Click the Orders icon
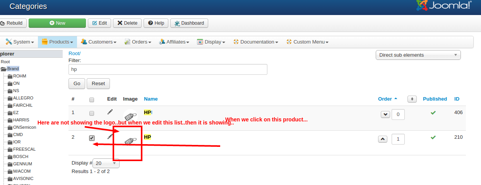 (x=127, y=42)
